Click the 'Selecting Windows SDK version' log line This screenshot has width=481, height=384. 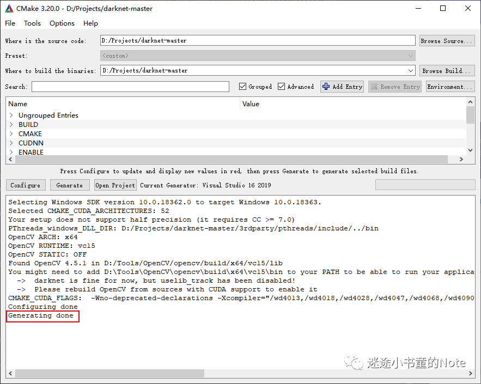[x=165, y=203]
